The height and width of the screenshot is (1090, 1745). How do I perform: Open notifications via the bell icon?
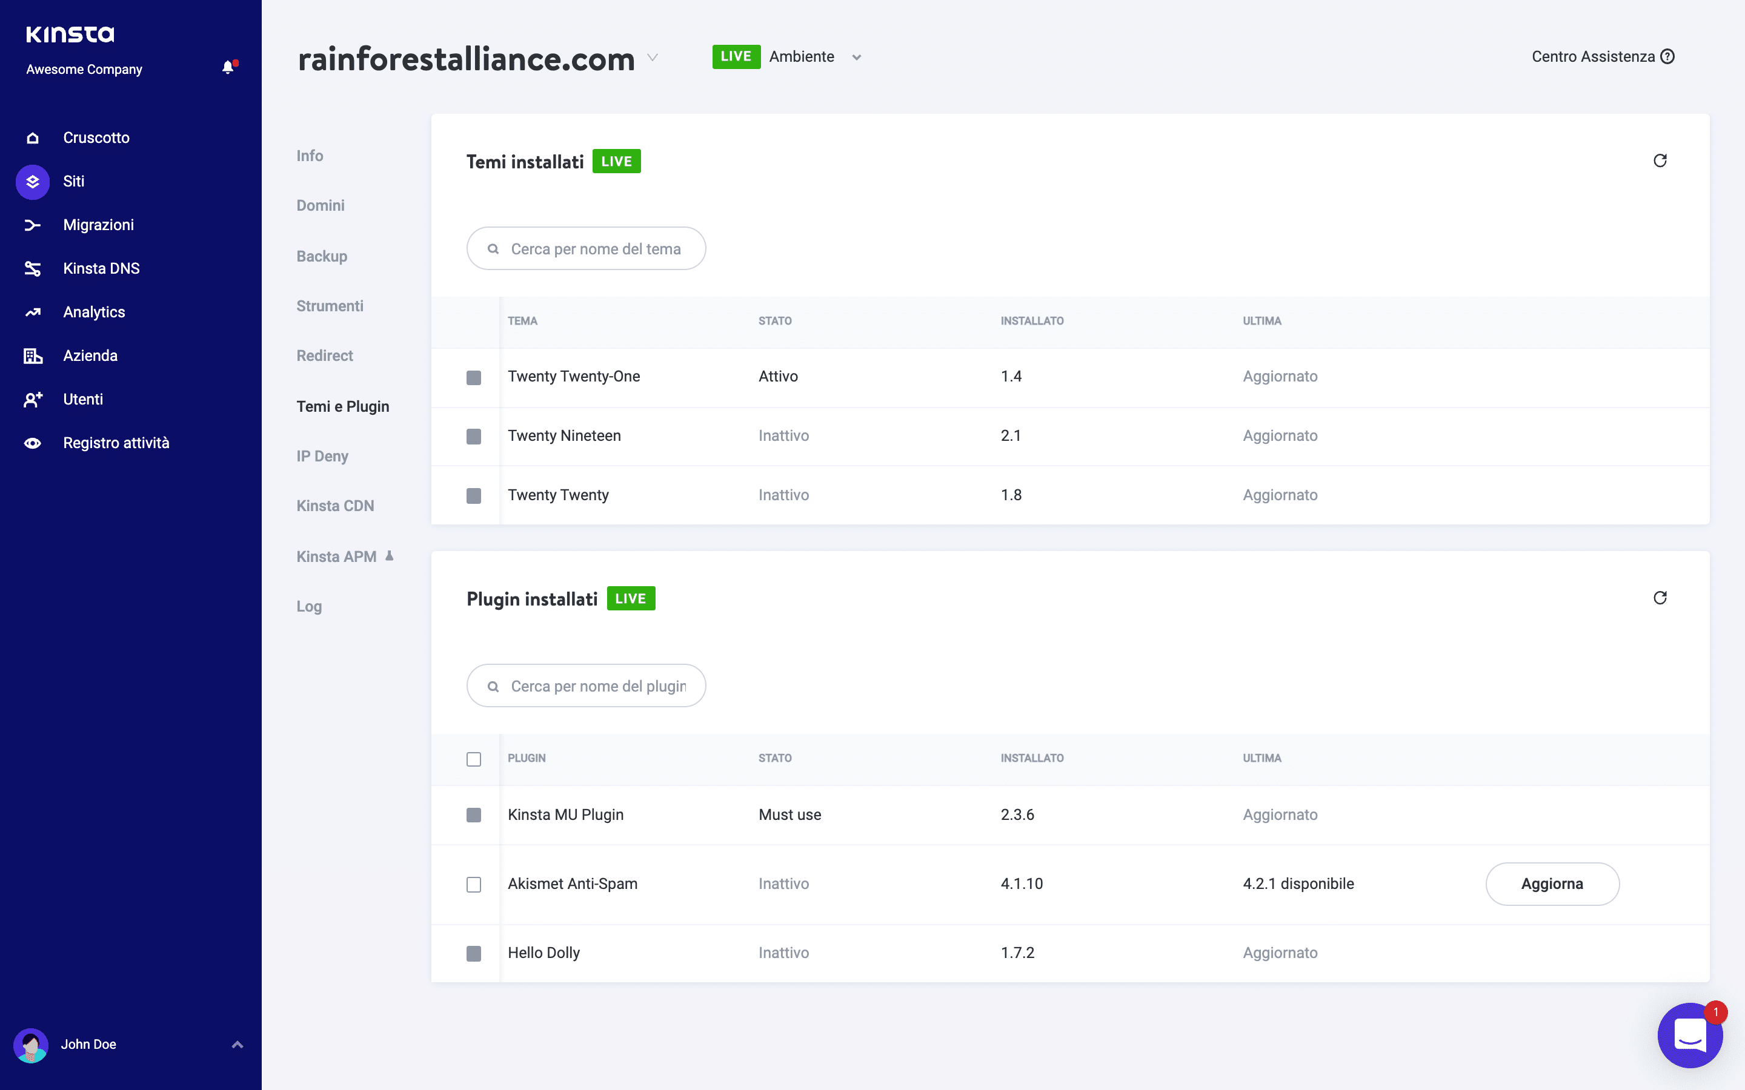tap(229, 67)
